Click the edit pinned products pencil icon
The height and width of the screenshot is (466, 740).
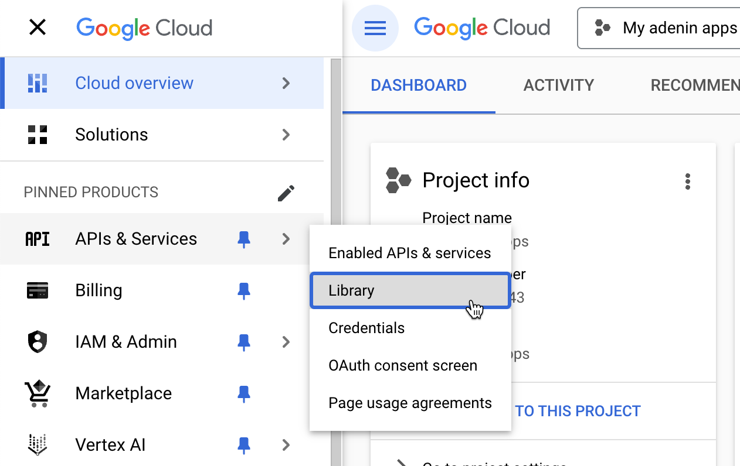point(286,193)
